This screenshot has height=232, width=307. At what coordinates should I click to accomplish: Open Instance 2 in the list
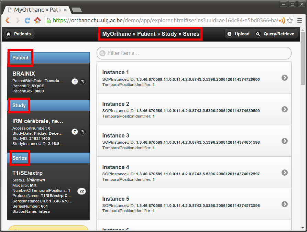(x=194, y=109)
